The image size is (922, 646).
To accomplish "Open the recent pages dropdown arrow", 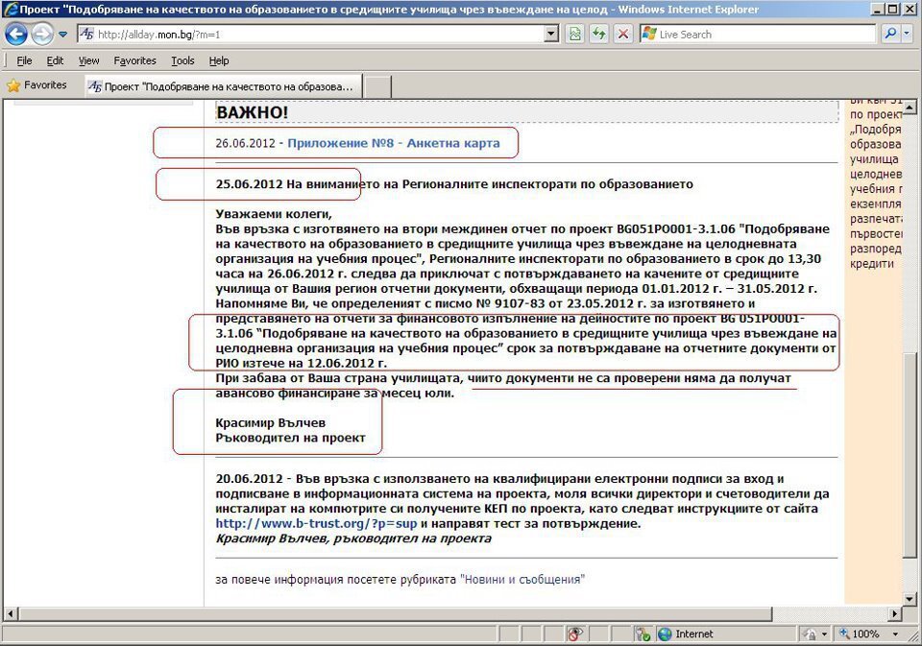I will click(x=63, y=35).
